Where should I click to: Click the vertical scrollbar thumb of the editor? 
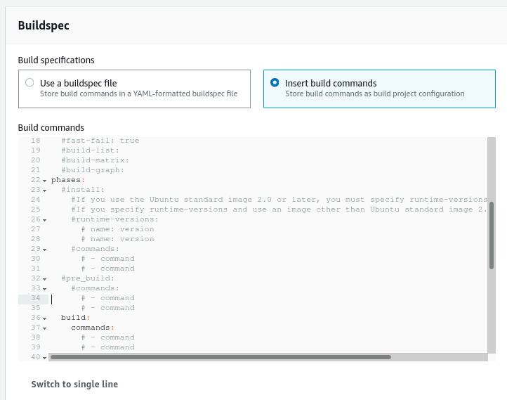pyautogui.click(x=492, y=236)
